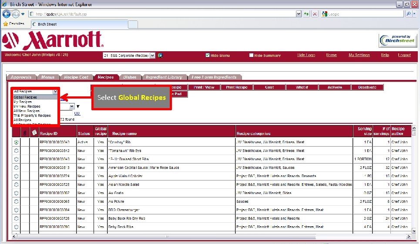
Task: Select the Recipes tab
Action: coord(105,77)
